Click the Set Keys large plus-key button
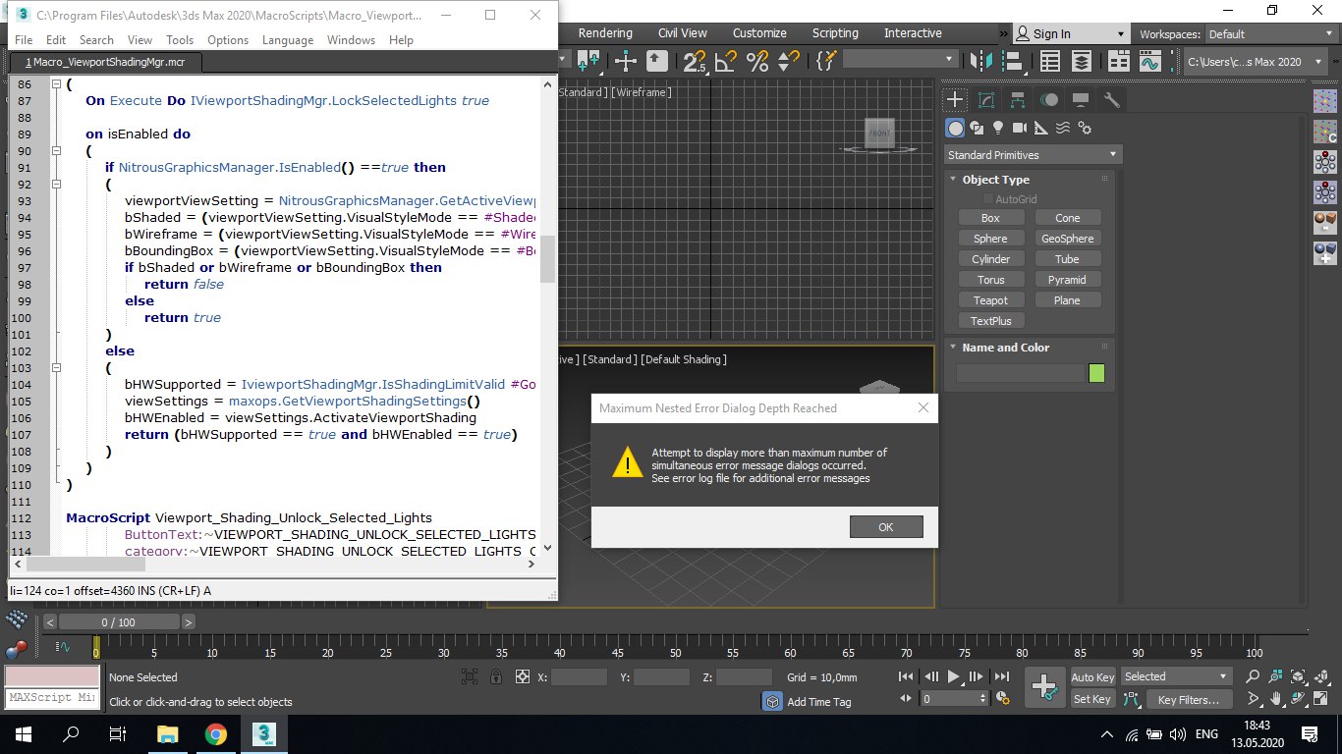 pyautogui.click(x=1043, y=687)
